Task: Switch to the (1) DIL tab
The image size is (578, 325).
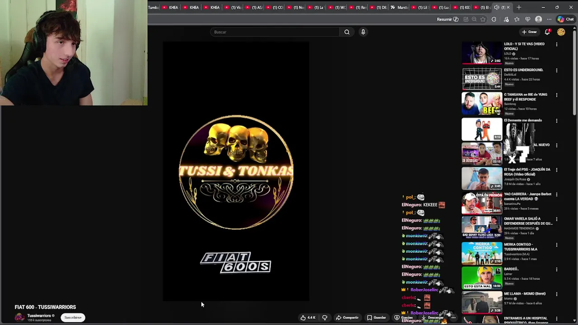Action: (x=378, y=7)
